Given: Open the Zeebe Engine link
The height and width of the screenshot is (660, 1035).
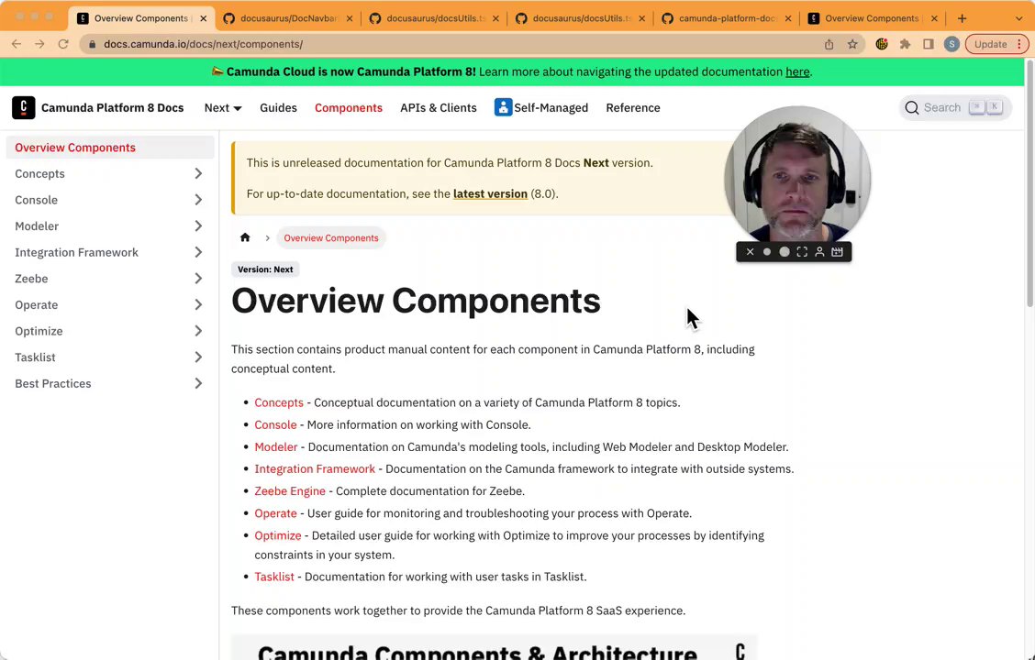Looking at the screenshot, I should (290, 491).
